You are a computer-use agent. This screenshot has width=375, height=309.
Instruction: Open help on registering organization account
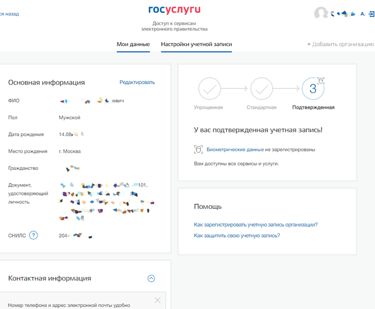(256, 225)
